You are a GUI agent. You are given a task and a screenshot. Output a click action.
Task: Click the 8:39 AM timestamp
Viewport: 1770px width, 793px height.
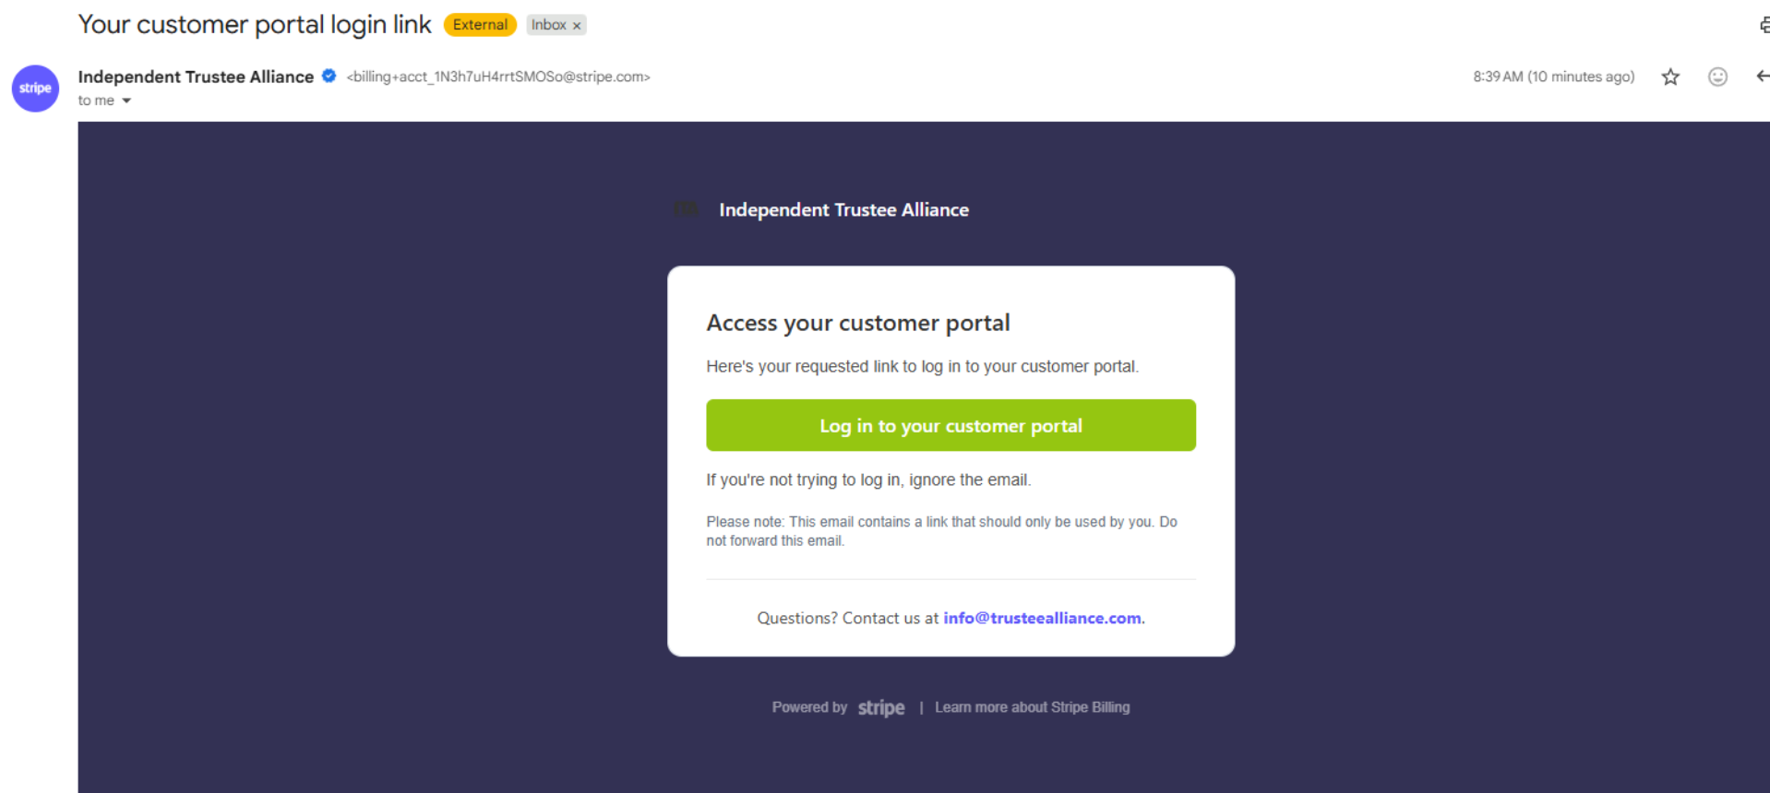coord(1553,77)
